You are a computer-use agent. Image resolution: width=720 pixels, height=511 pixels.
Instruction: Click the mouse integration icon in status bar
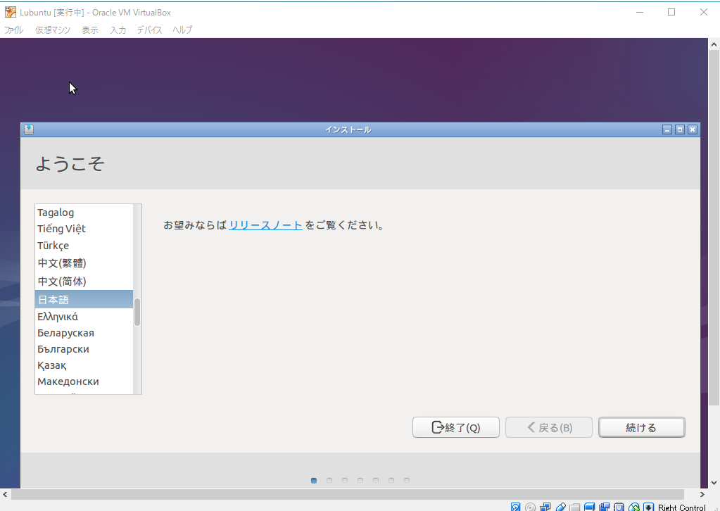point(634,507)
